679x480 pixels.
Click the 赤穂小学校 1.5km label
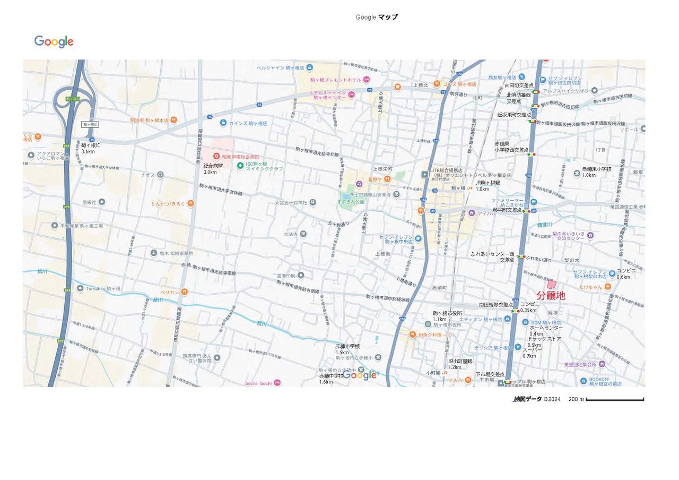347,349
